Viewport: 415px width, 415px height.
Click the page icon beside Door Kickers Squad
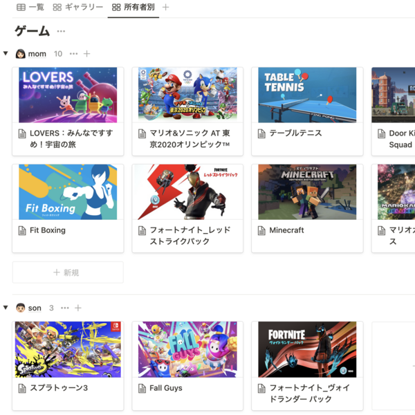point(381,133)
